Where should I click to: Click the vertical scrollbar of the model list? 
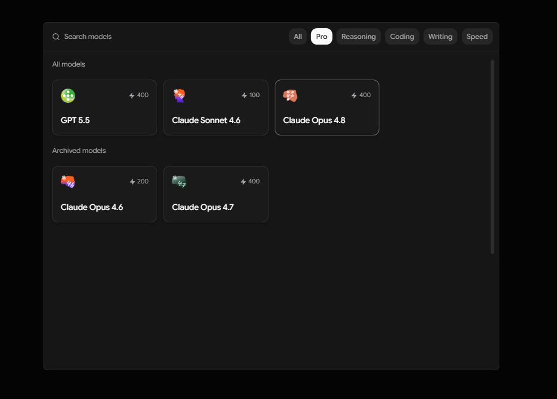(x=493, y=157)
